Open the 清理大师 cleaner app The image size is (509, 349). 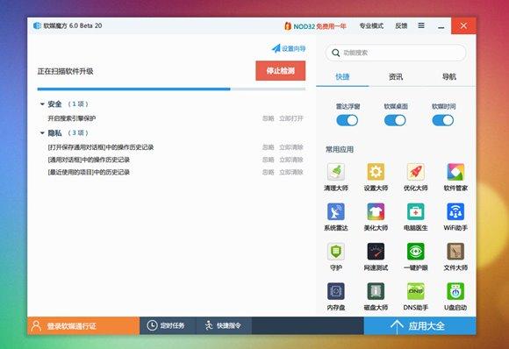click(335, 172)
